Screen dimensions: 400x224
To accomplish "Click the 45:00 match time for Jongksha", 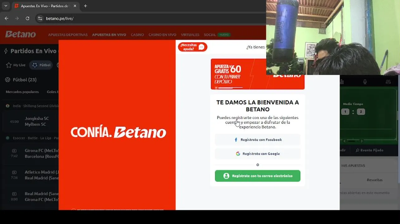I will 14,122.
